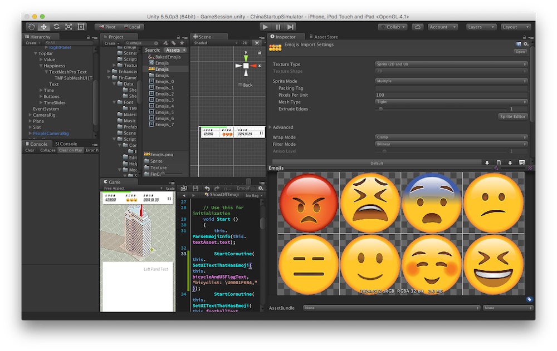557x351 pixels.
Task: Select the Hand tool in the toolbar
Action: 32,27
